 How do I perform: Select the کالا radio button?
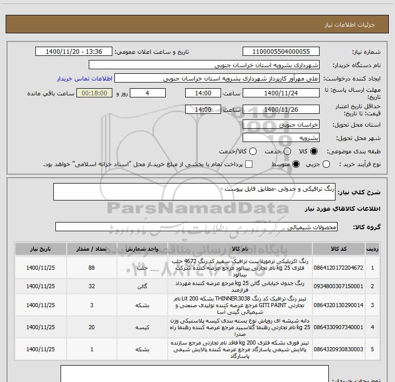[314, 151]
